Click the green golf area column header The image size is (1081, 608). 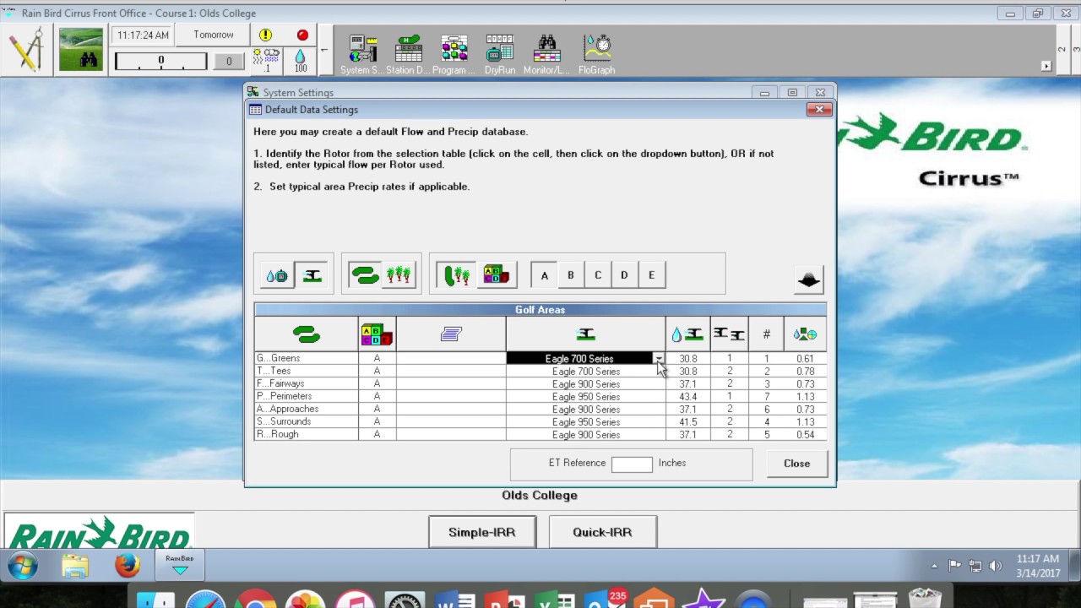click(307, 334)
